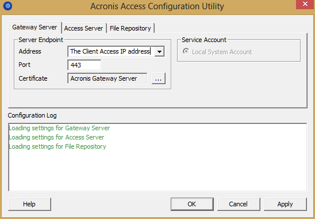Select log line 'Loading settings for Access Server'
This screenshot has width=315, height=219.
click(56, 137)
